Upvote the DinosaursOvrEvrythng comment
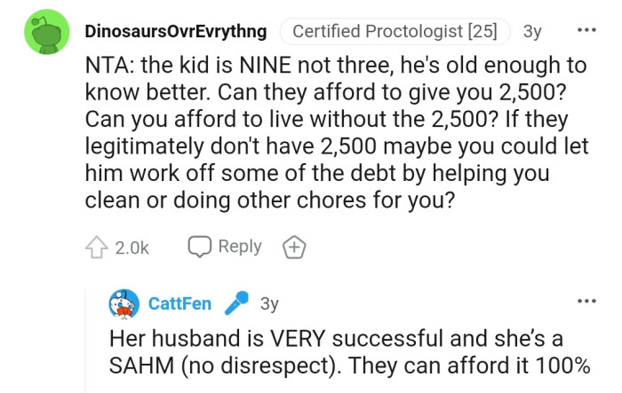Viewport: 622px width, 393px height. pos(98,248)
